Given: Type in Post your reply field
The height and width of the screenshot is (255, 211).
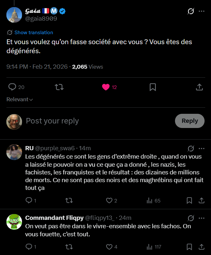Looking at the screenshot, I should tap(96, 121).
